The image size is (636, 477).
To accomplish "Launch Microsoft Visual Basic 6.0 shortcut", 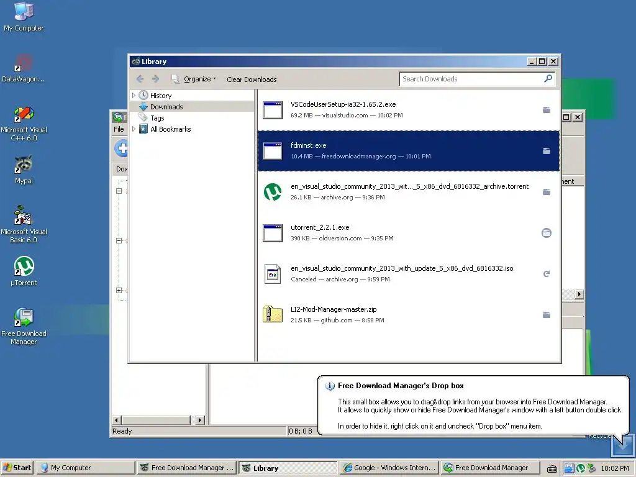I will pyautogui.click(x=24, y=224).
